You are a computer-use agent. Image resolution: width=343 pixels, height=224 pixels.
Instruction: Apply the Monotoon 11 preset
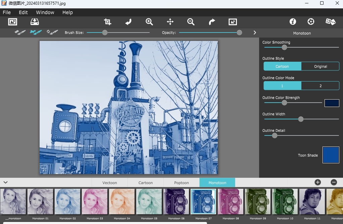[x=312, y=202]
